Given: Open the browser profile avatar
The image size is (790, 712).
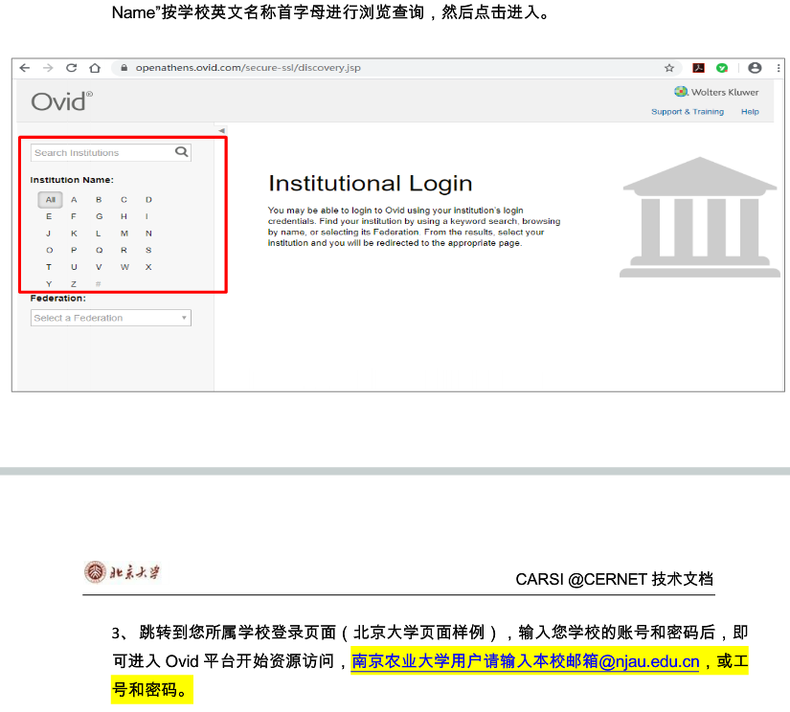Looking at the screenshot, I should coord(755,68).
